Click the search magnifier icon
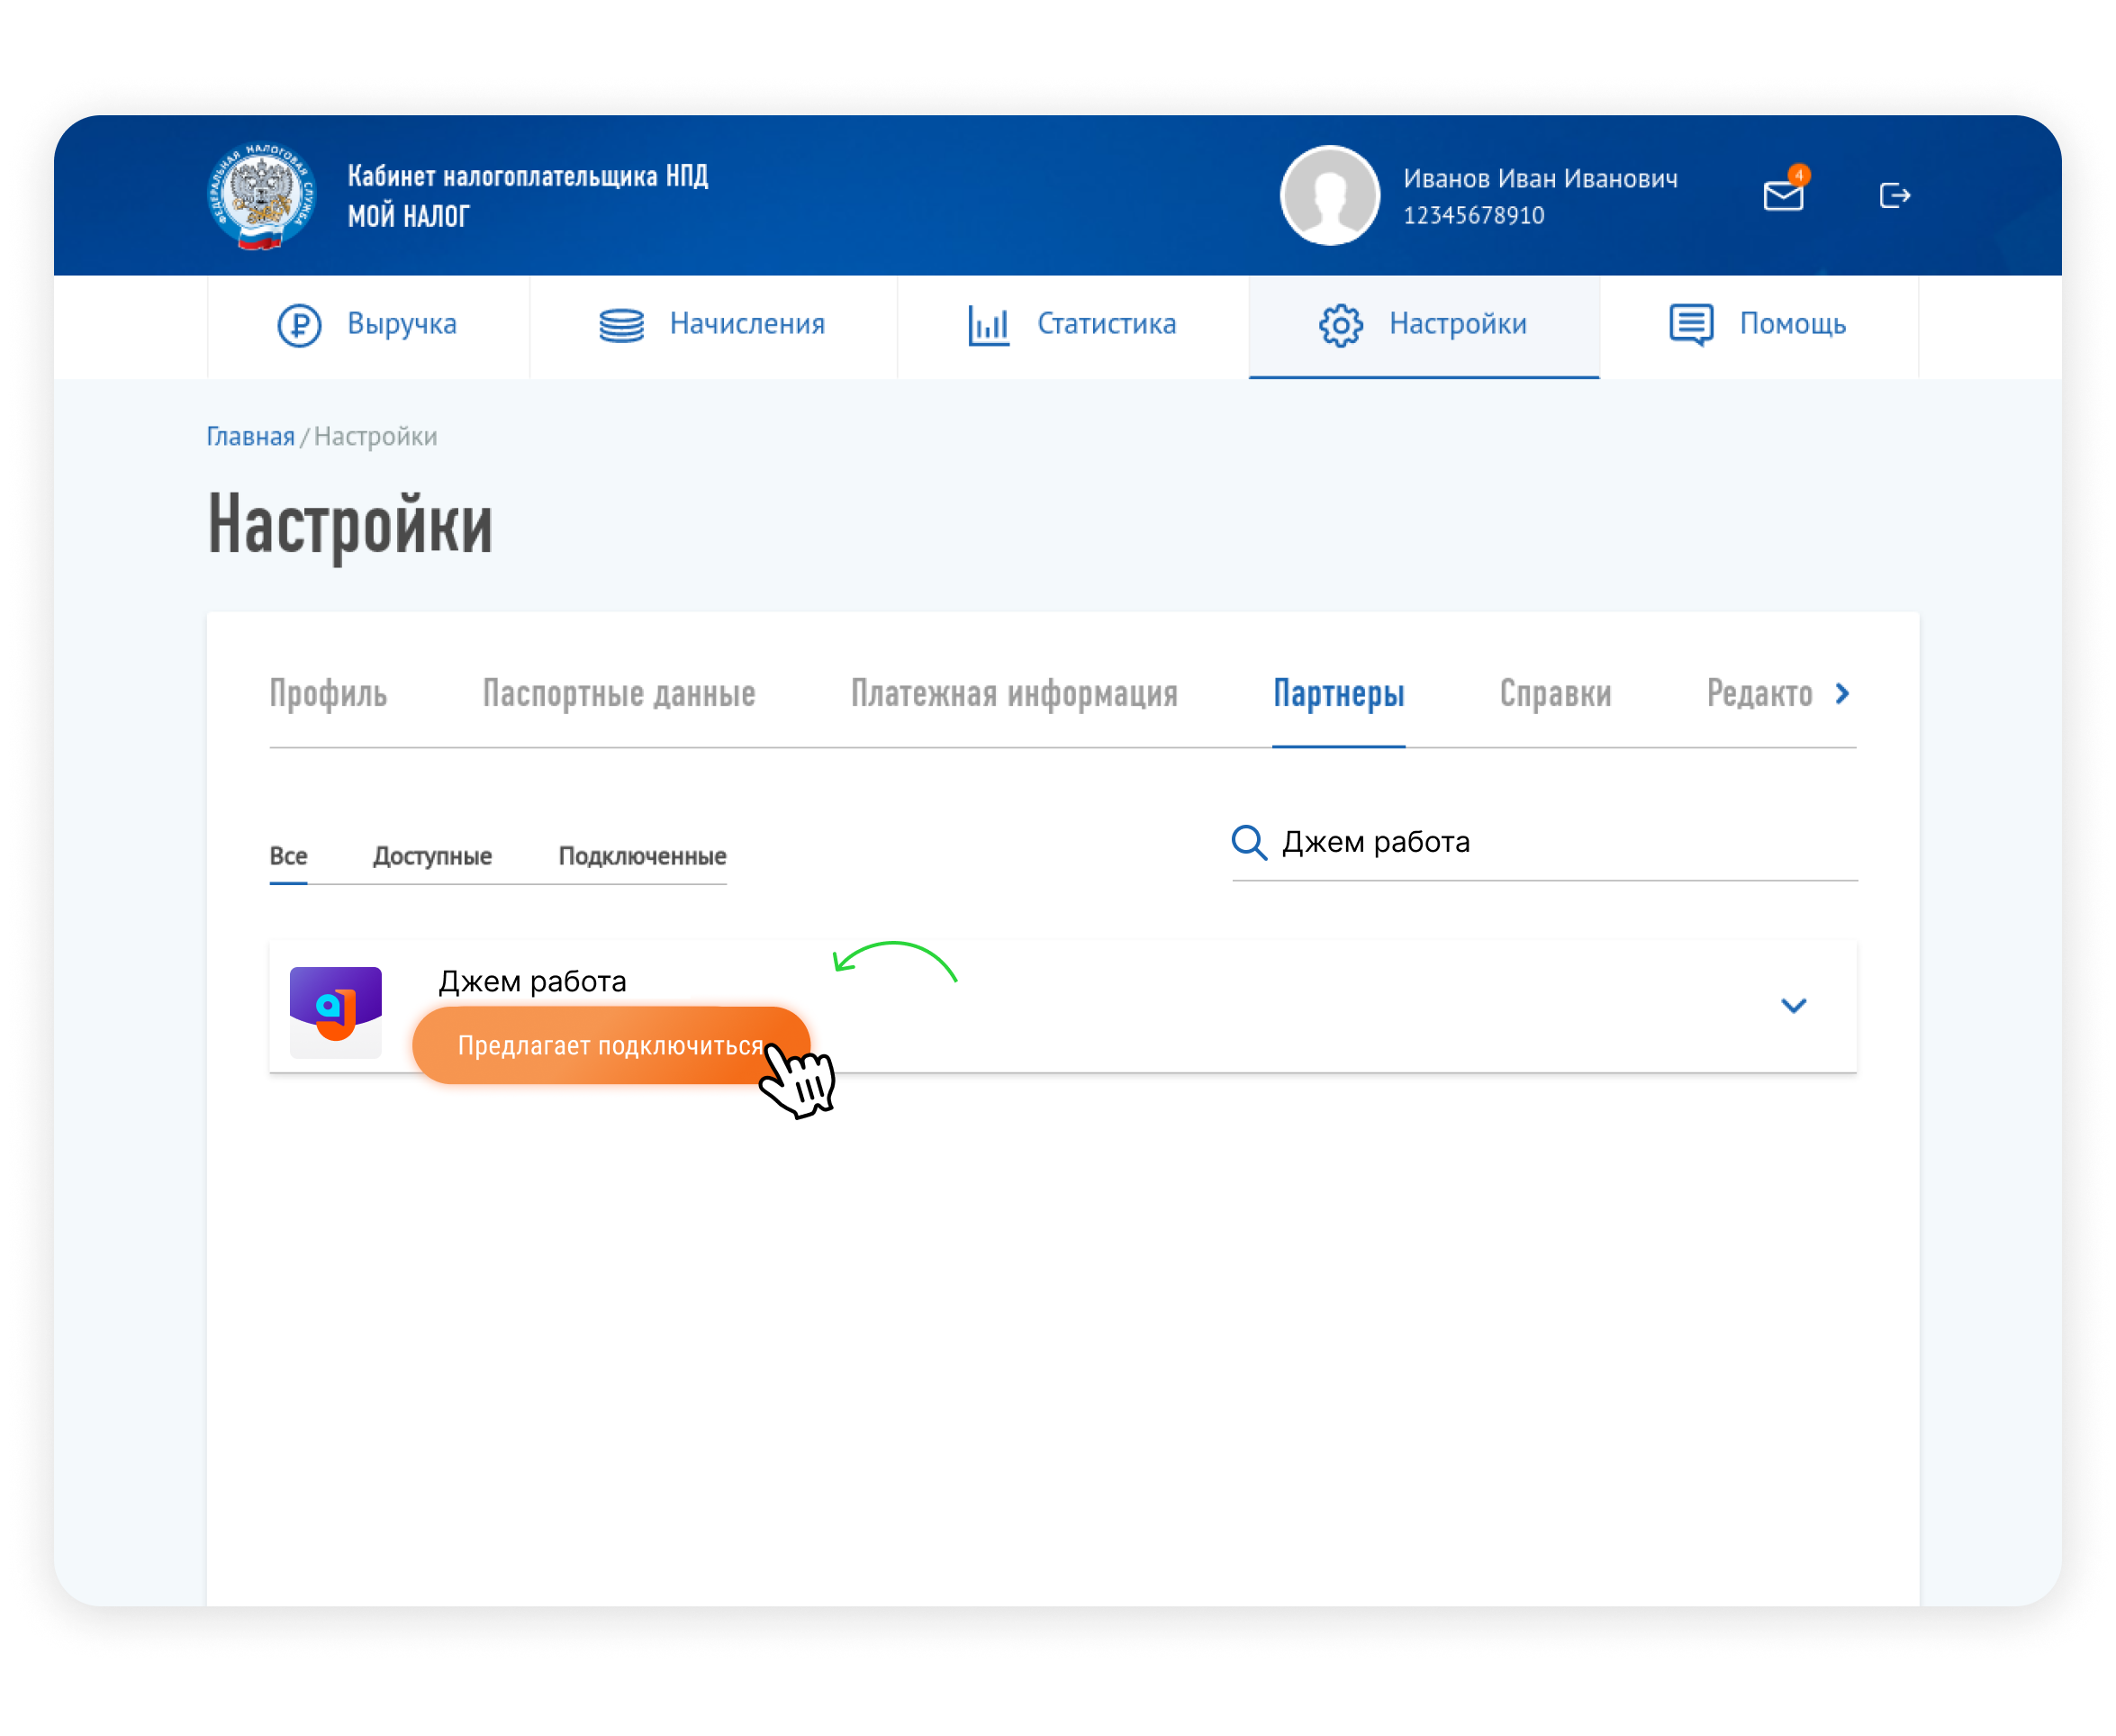The width and height of the screenshot is (2116, 1736). tap(1249, 842)
